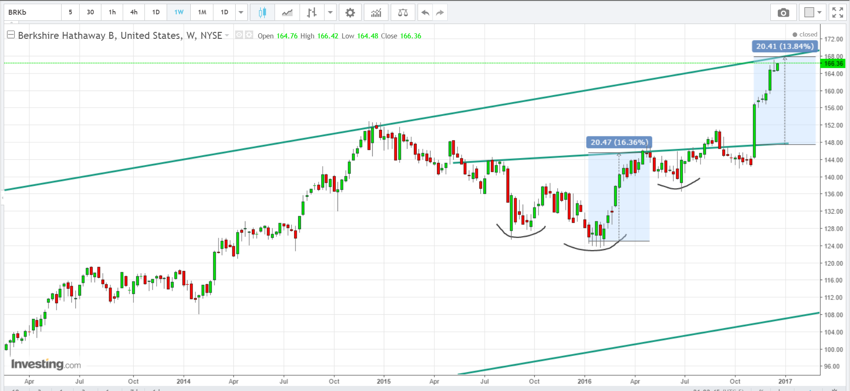Image resolution: width=850 pixels, height=391 pixels.
Task: Click the Close value 166.36
Action: 411,36
